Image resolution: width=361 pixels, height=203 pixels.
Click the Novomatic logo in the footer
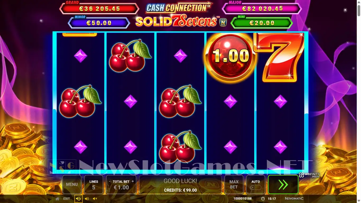point(294,199)
